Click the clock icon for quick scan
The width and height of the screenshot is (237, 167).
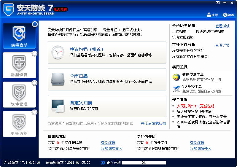[x=58, y=52]
